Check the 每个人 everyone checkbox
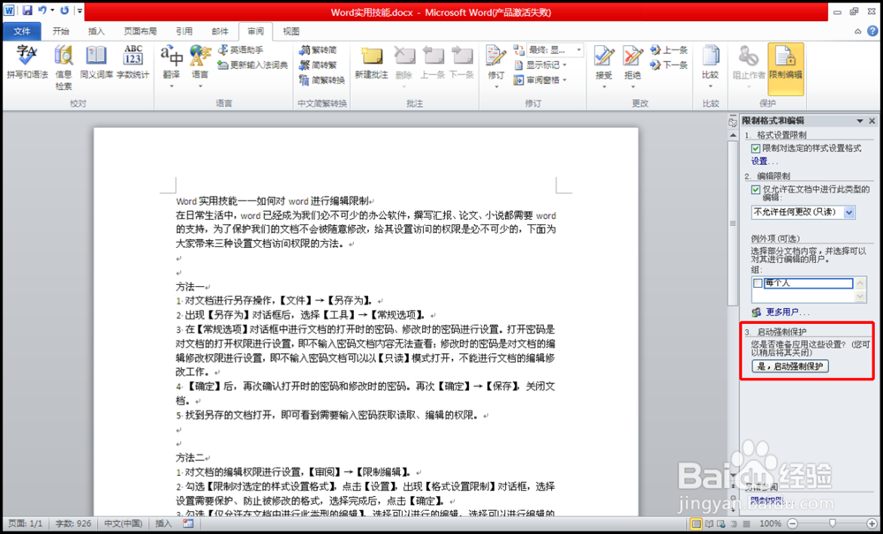 [758, 283]
